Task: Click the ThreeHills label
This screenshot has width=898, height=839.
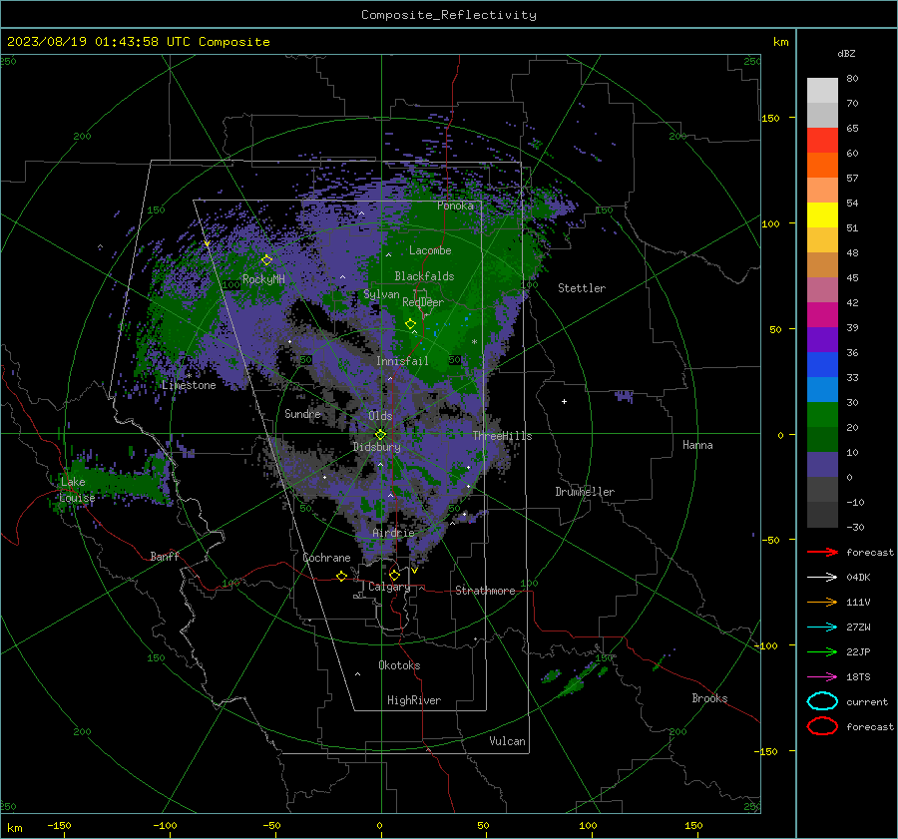Action: pyautogui.click(x=502, y=436)
